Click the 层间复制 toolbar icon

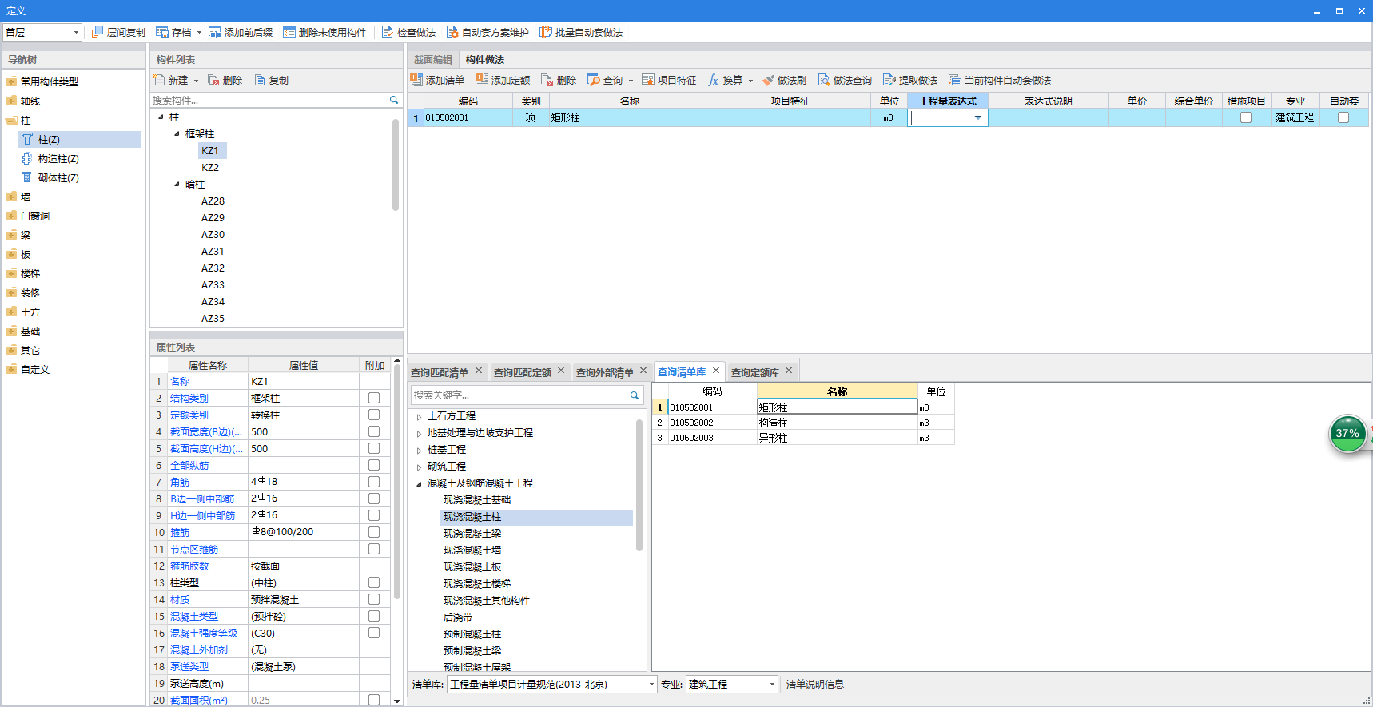[x=98, y=32]
